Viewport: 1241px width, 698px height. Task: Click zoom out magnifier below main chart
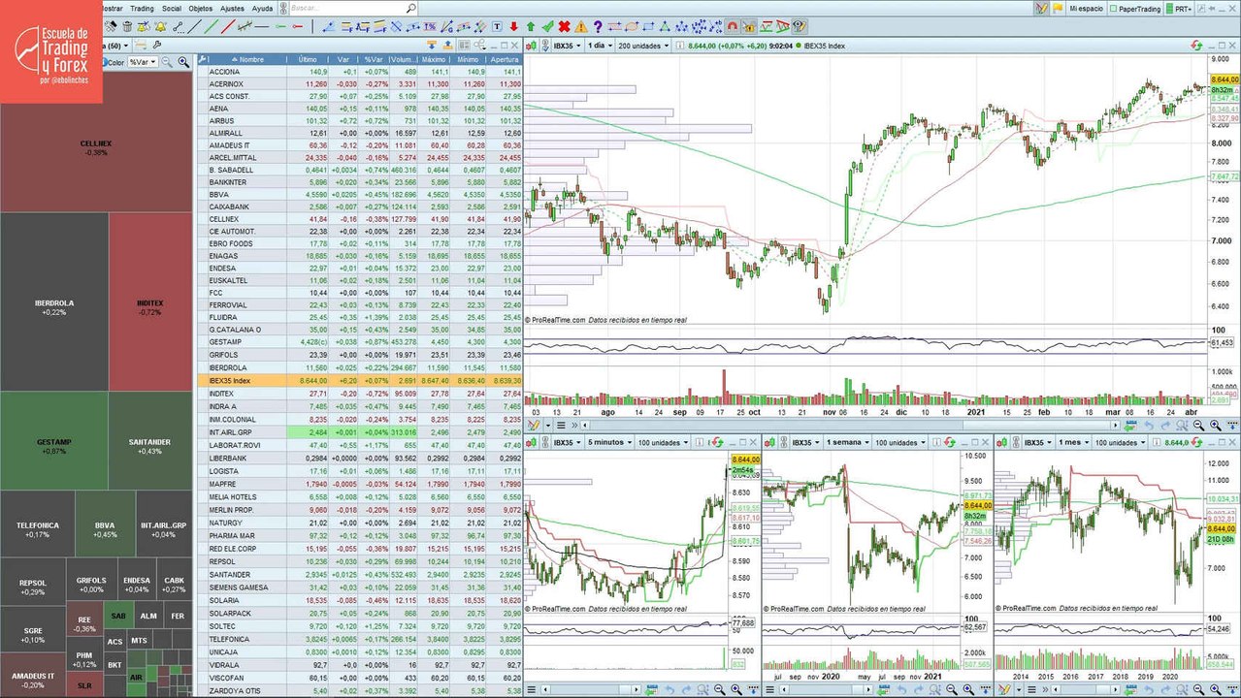[1198, 425]
